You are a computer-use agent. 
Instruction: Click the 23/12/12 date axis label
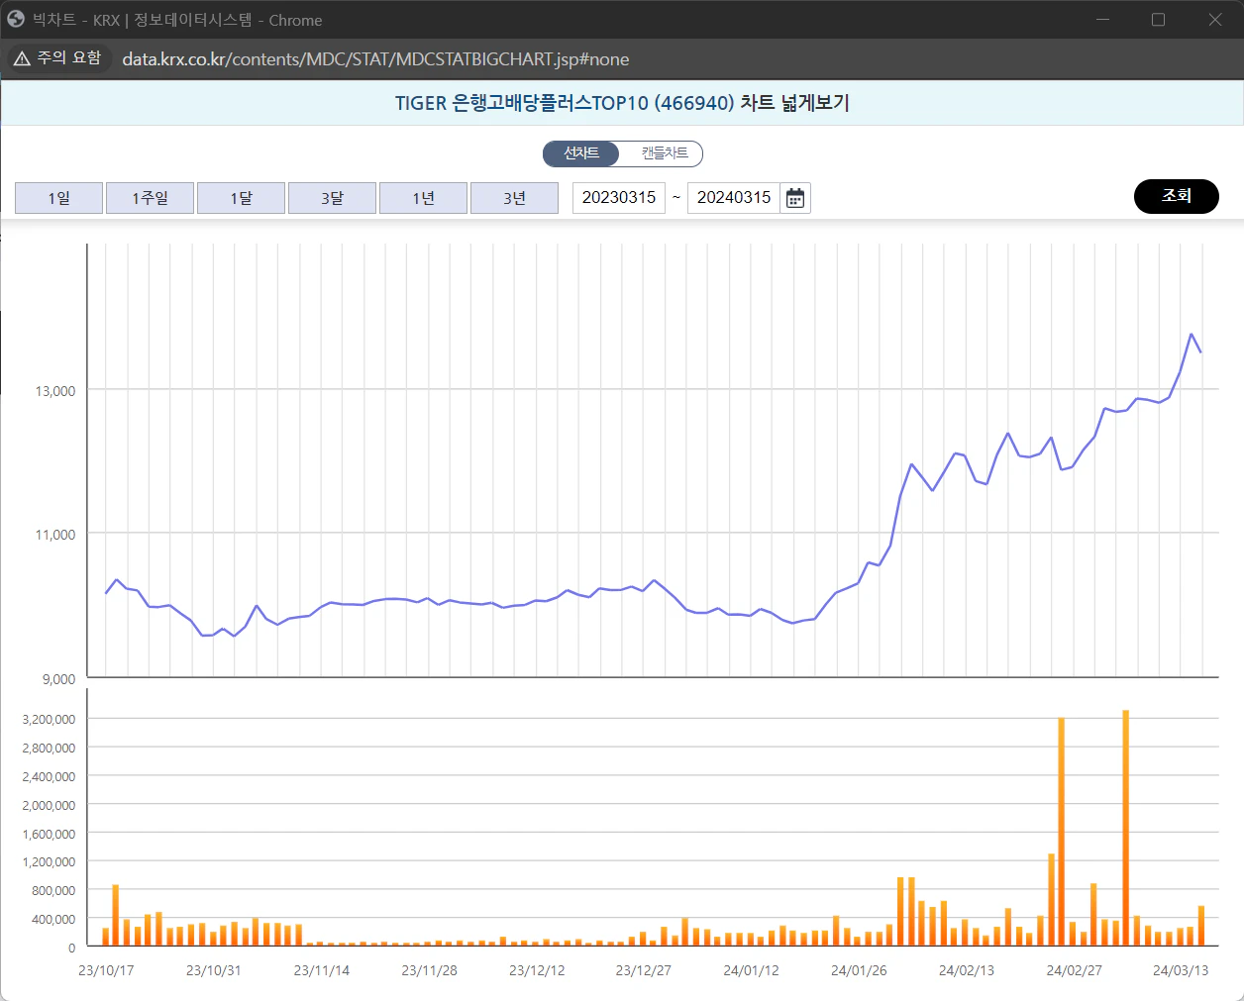click(537, 971)
